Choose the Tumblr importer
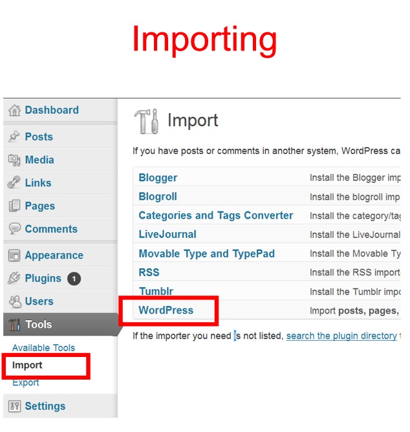The image size is (410, 432). click(x=156, y=291)
